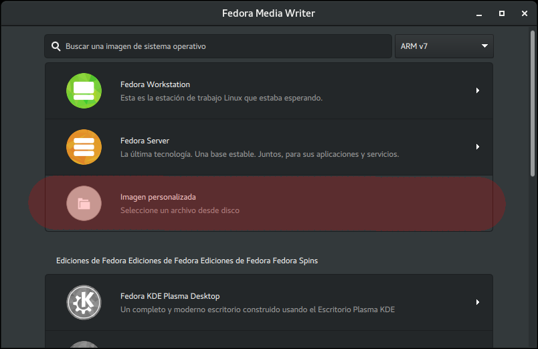Click the KDE Plasma Desktop gear logo
The image size is (538, 349).
[x=84, y=302]
